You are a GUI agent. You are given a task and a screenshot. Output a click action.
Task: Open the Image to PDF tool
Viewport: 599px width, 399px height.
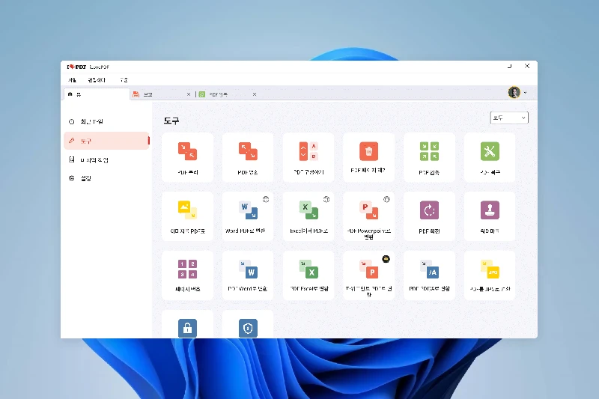coord(187,216)
